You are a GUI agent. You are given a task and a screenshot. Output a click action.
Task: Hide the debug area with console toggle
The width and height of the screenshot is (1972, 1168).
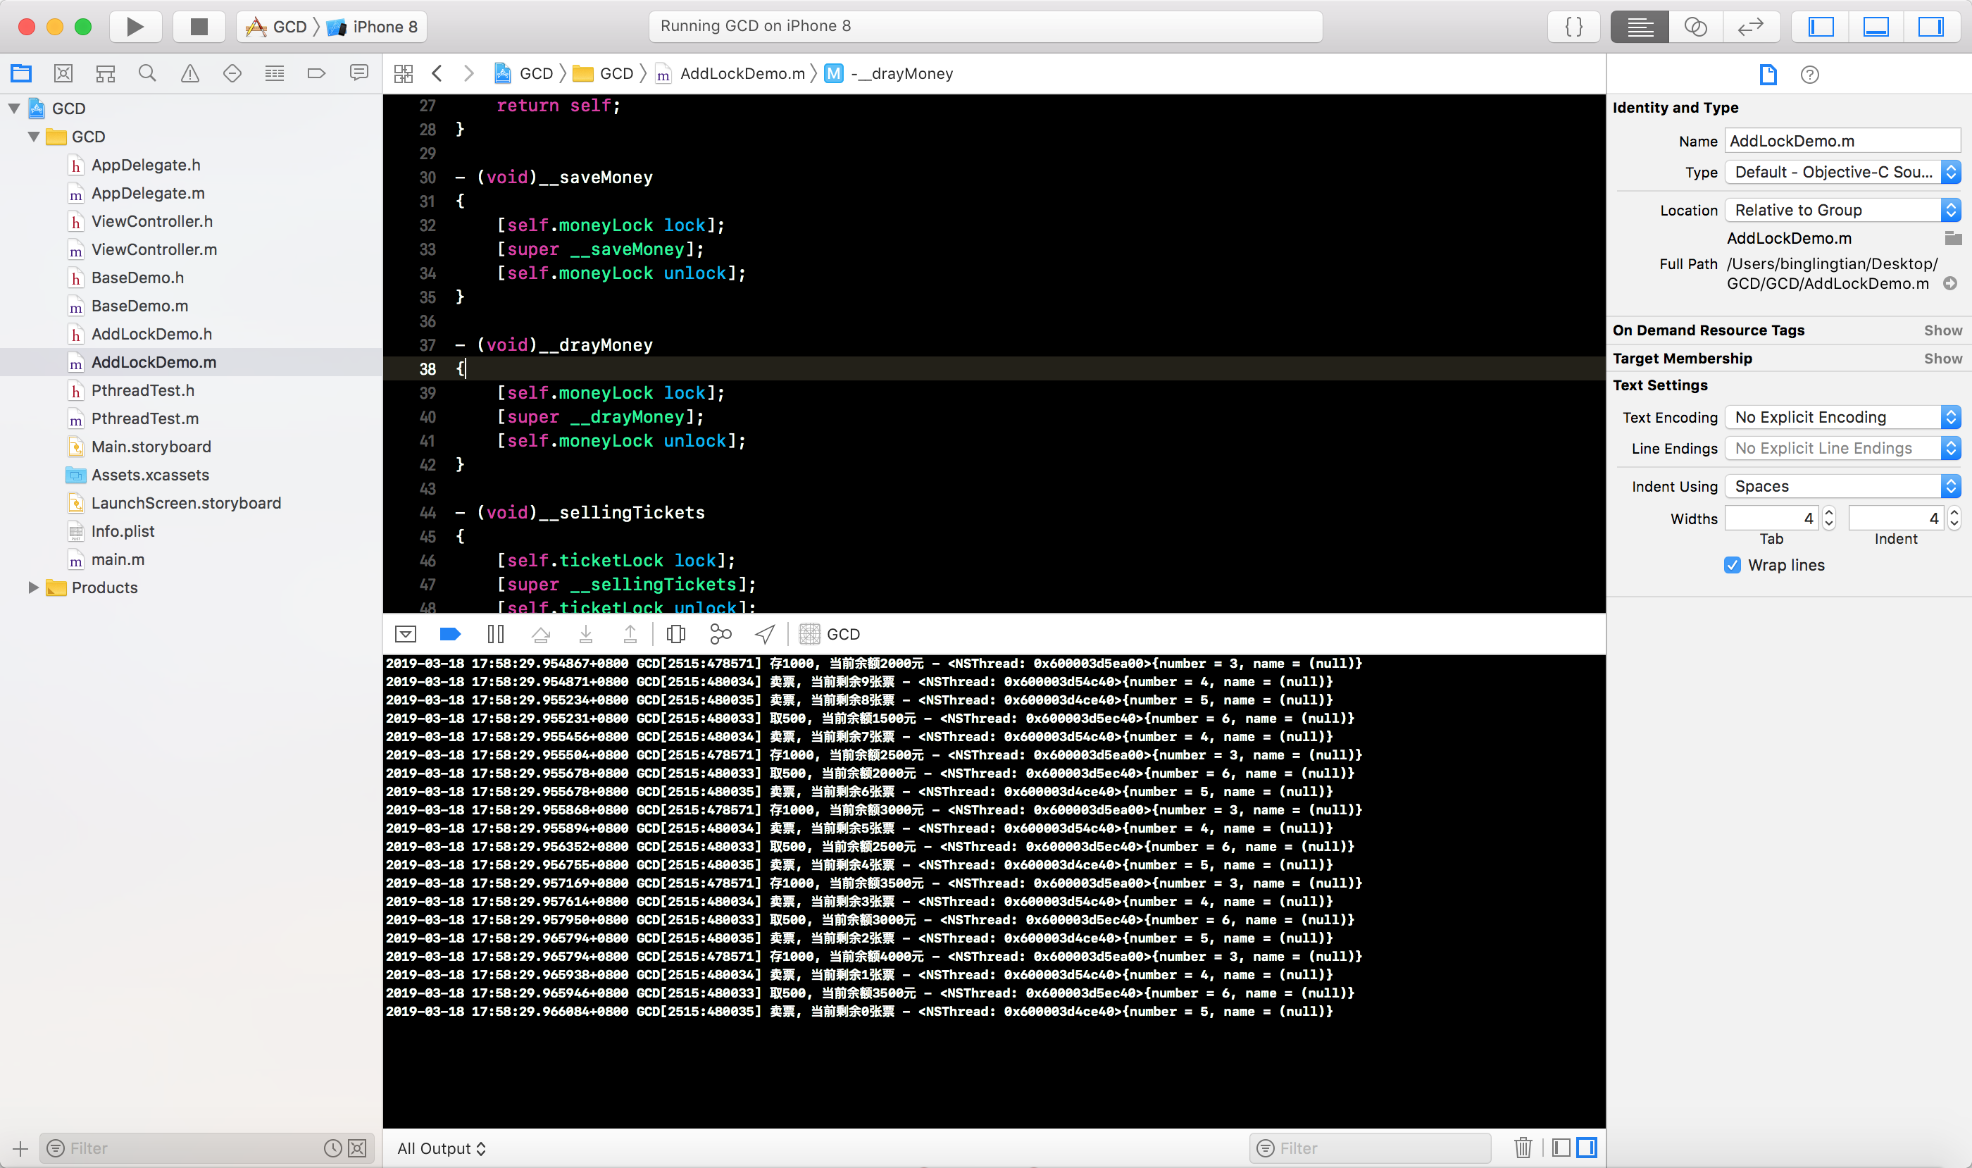pyautogui.click(x=406, y=635)
